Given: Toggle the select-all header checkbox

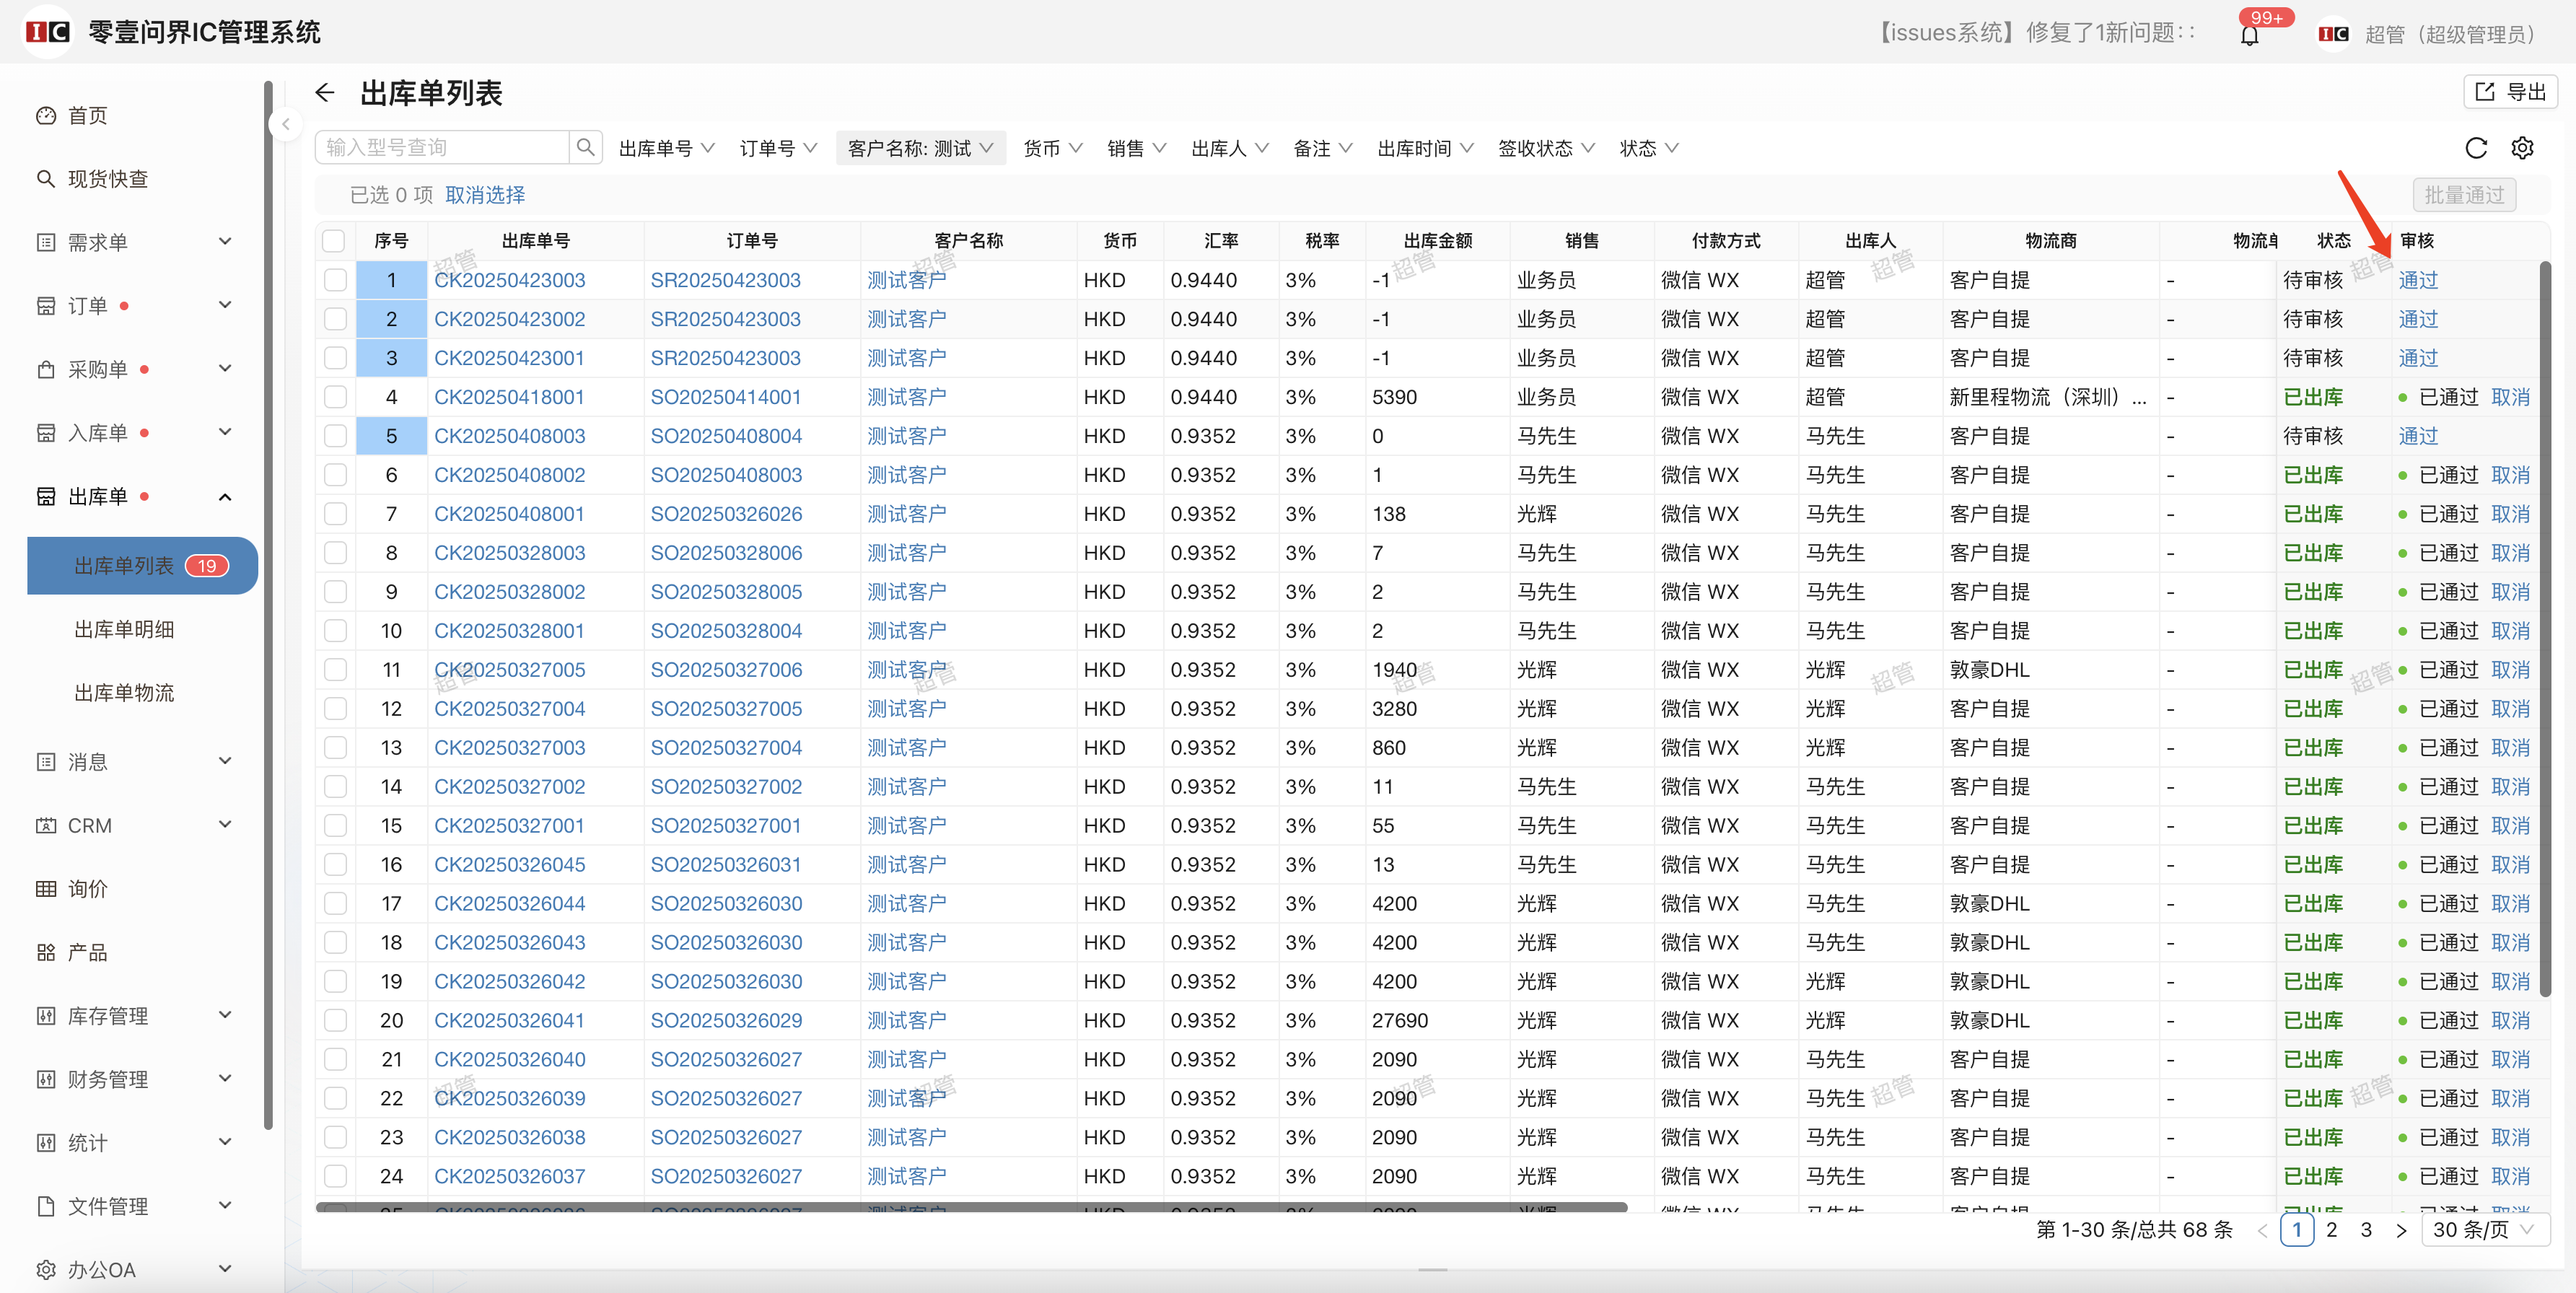Looking at the screenshot, I should click(334, 241).
